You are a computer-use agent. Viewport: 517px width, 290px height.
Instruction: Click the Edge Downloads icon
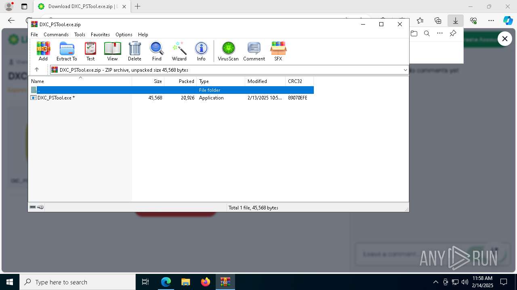point(456,21)
